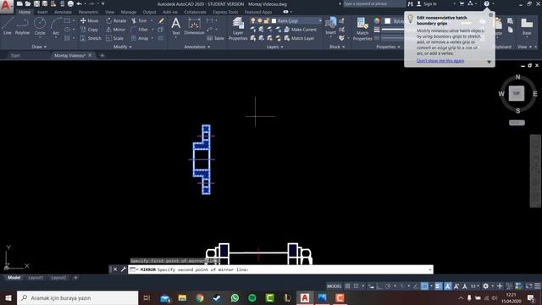Expand the Layers panel
Viewport: 542px width, 305px height.
(274, 47)
